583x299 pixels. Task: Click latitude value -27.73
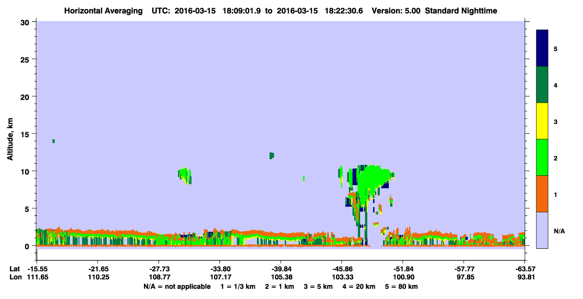[159, 269]
